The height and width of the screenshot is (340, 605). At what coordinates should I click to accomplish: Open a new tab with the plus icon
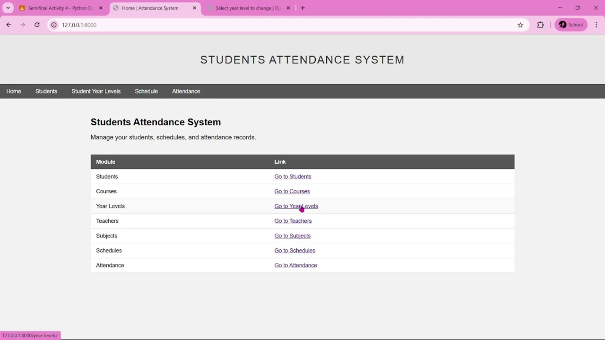pyautogui.click(x=303, y=8)
